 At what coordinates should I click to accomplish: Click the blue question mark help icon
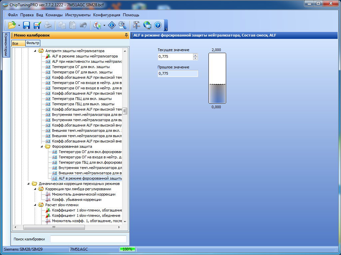tap(158, 25)
